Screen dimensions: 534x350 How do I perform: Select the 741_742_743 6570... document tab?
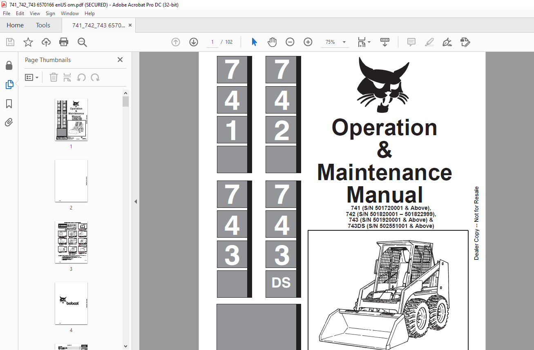pos(98,25)
